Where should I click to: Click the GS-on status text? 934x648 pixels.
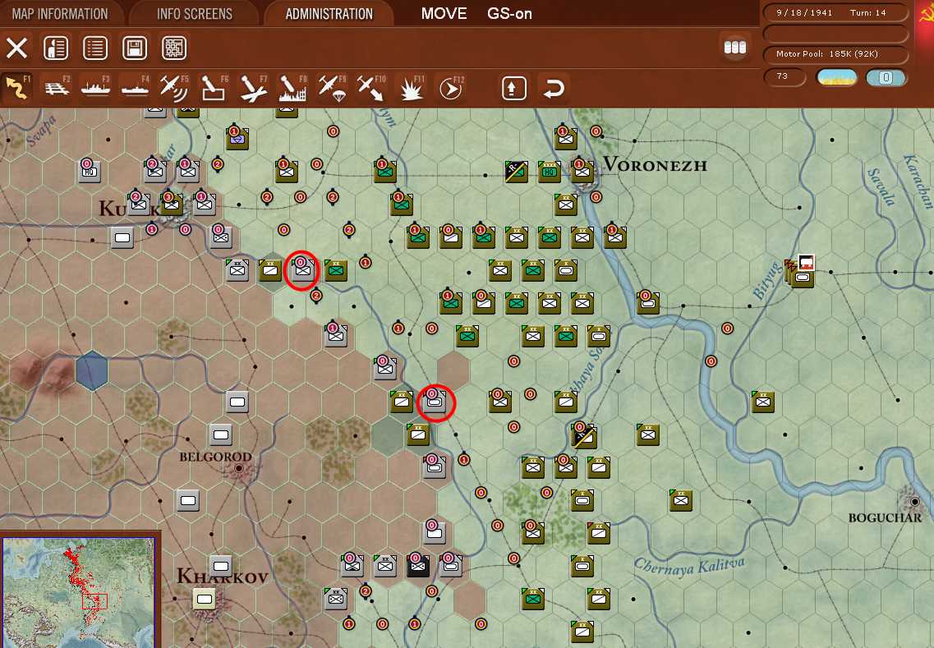click(x=509, y=14)
